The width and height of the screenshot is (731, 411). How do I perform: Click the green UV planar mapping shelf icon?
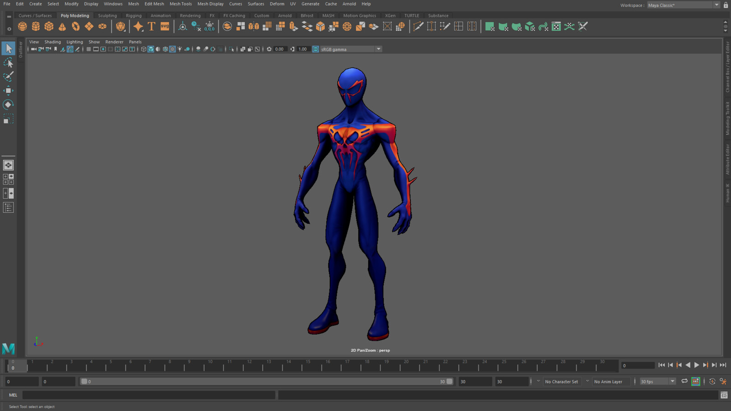coord(490,26)
